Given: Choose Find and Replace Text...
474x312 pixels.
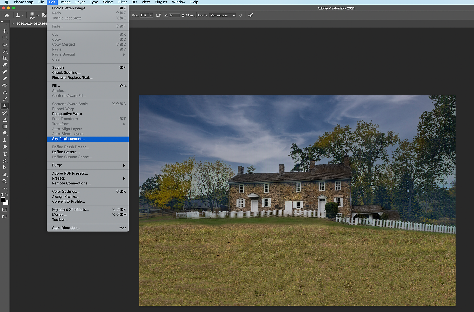Looking at the screenshot, I should click(87, 78).
